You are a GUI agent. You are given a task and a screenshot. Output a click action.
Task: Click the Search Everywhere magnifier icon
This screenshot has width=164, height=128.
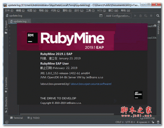(158, 16)
